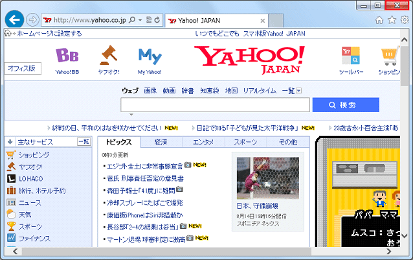Click the blue 検索 button
Screen dimensions: 413x260
coord(346,105)
